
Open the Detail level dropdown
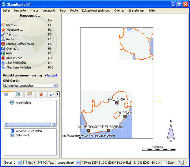coord(19,162)
